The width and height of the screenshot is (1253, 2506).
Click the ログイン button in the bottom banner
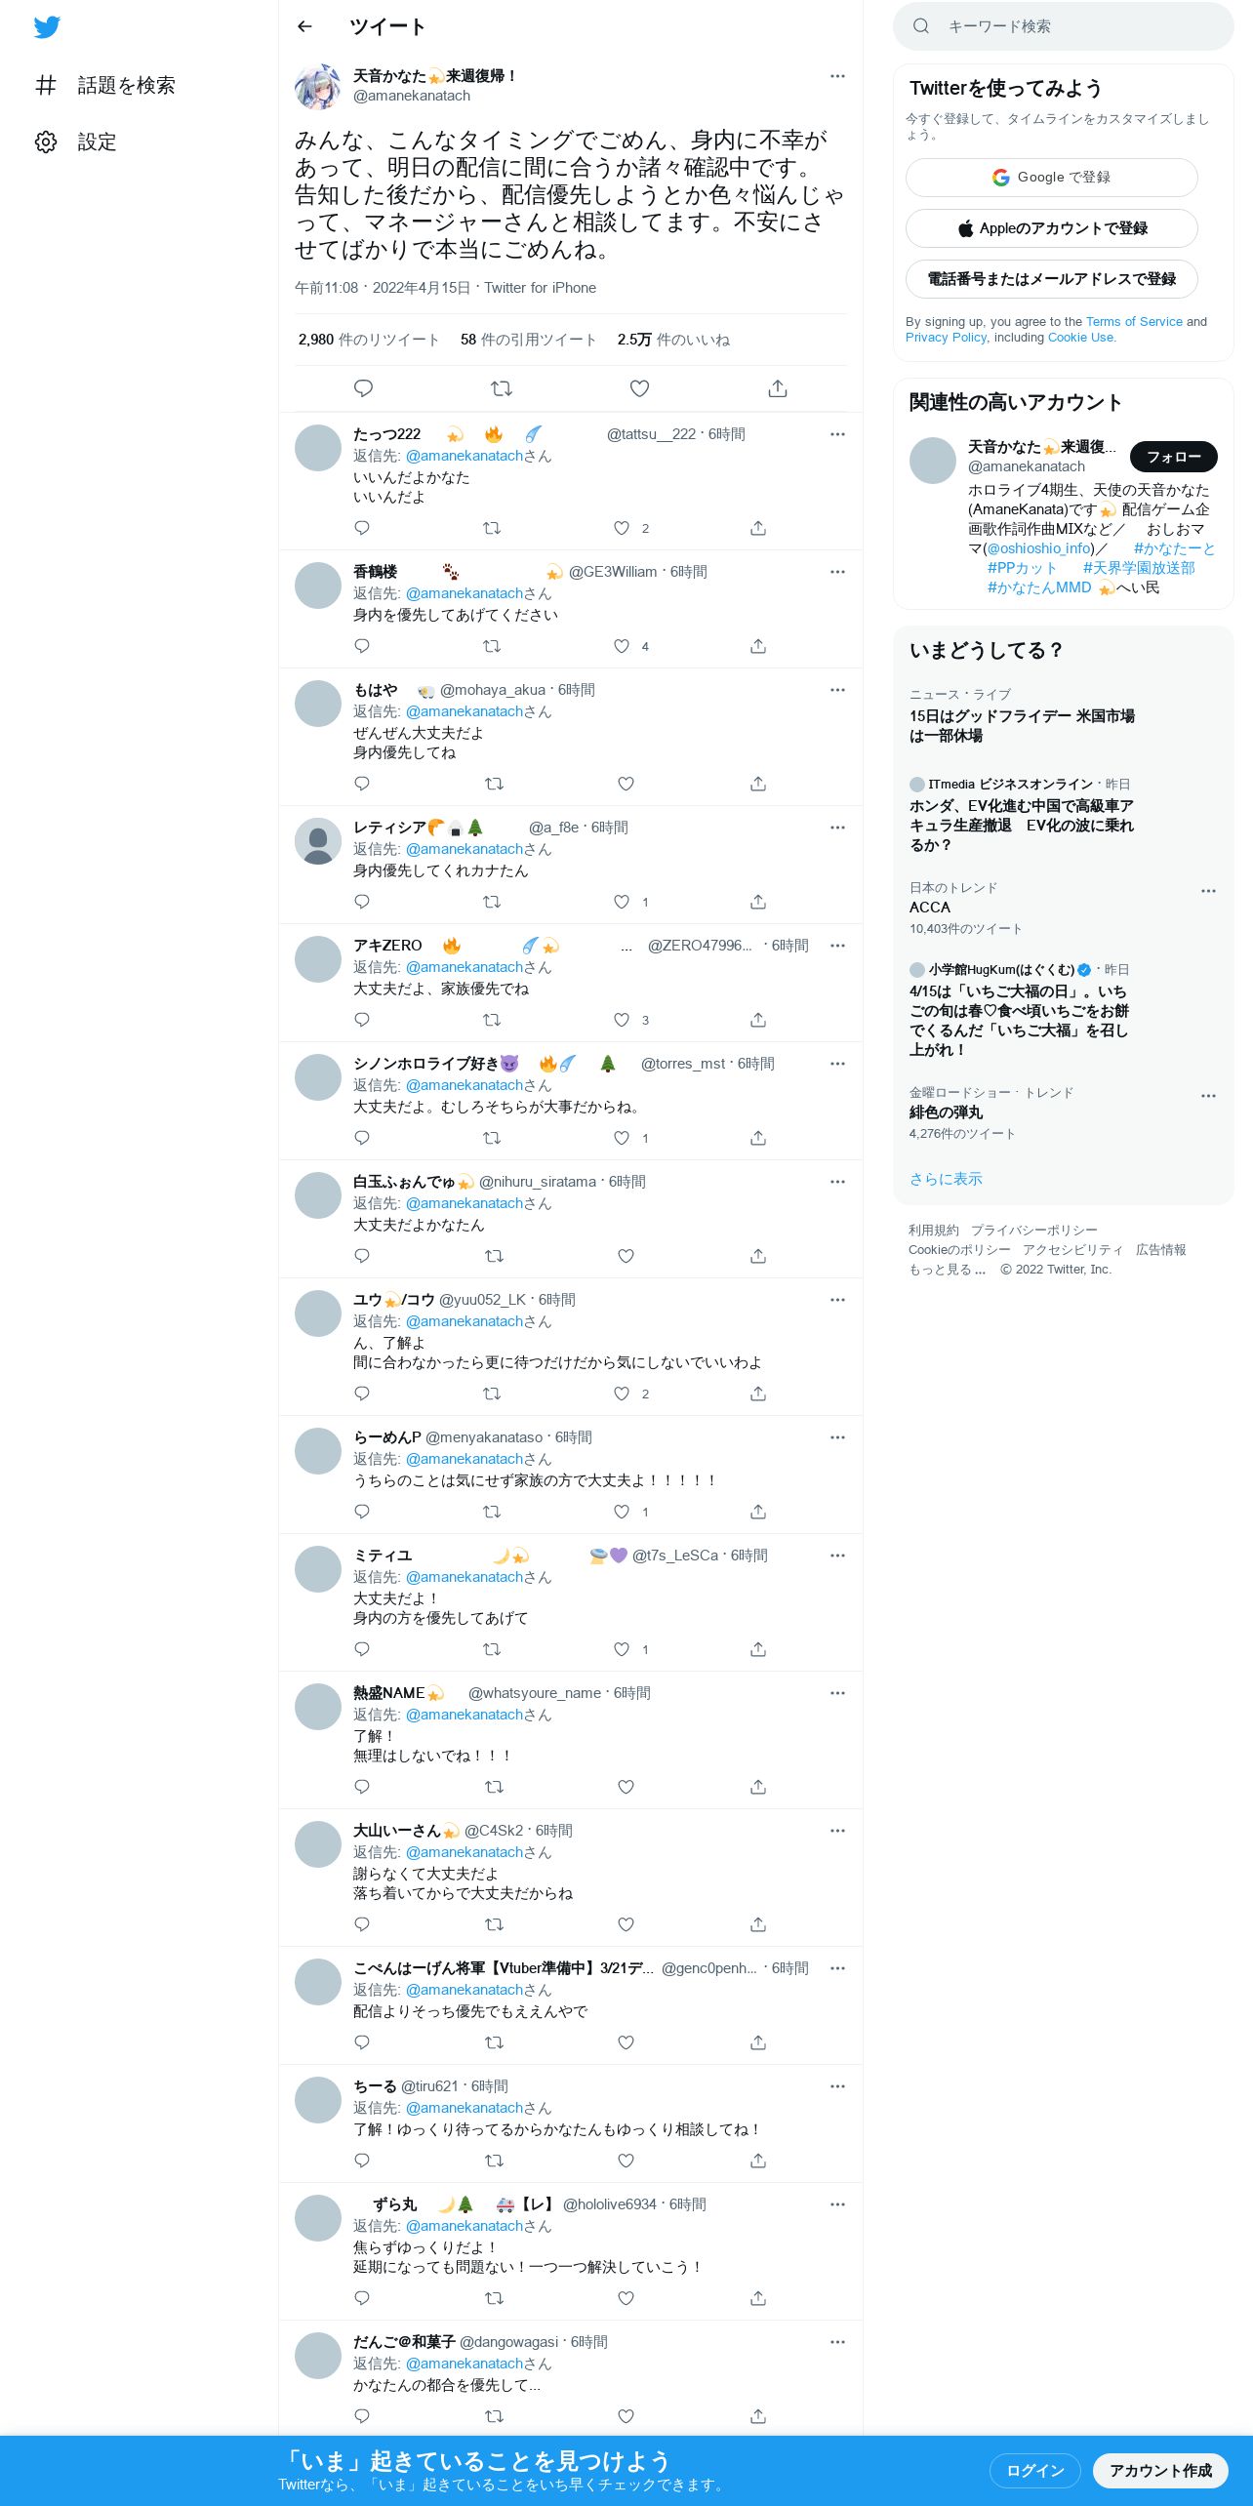pyautogui.click(x=1034, y=2471)
